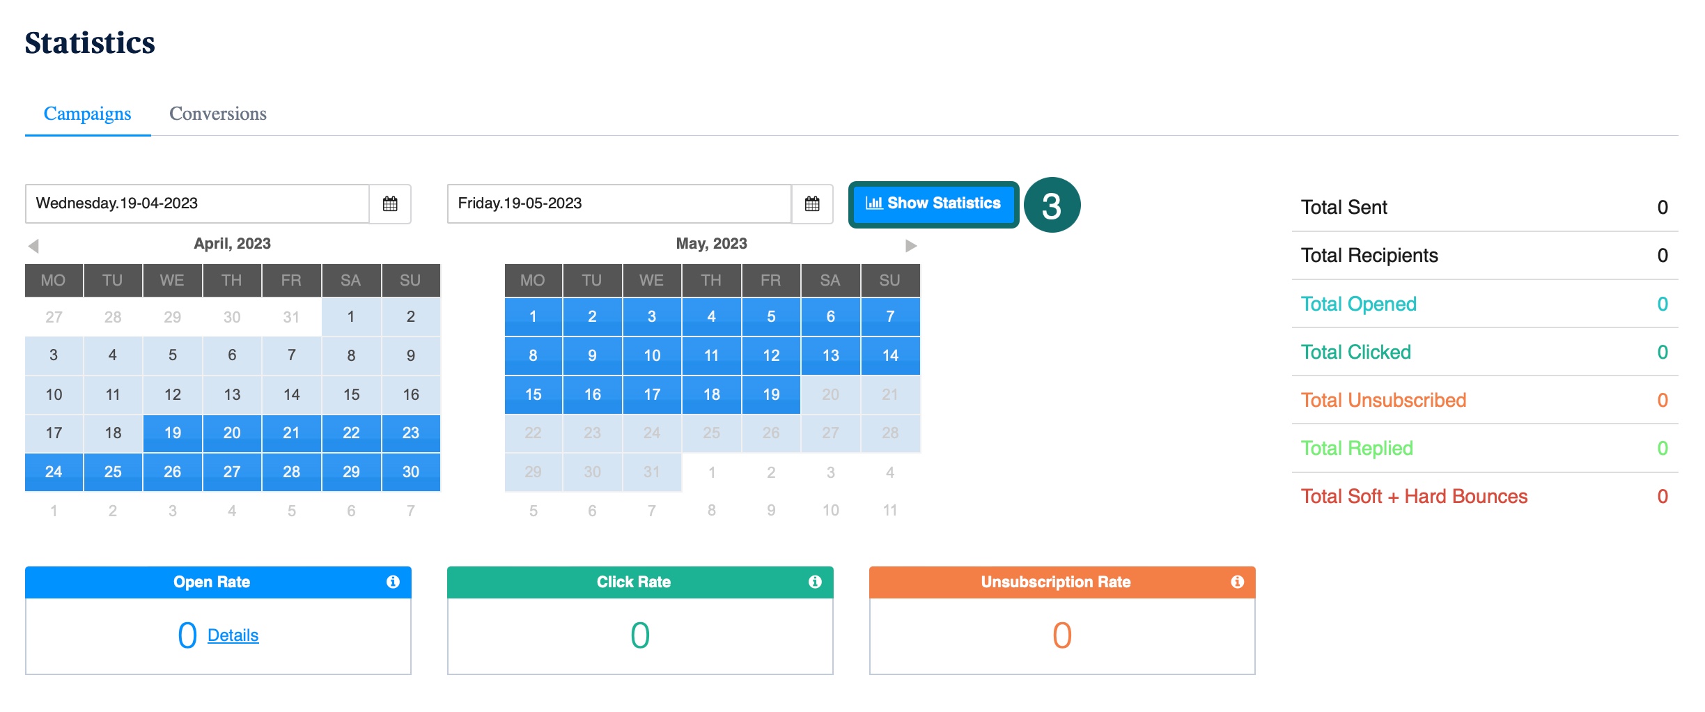Select April 19 in the calendar

(x=172, y=433)
